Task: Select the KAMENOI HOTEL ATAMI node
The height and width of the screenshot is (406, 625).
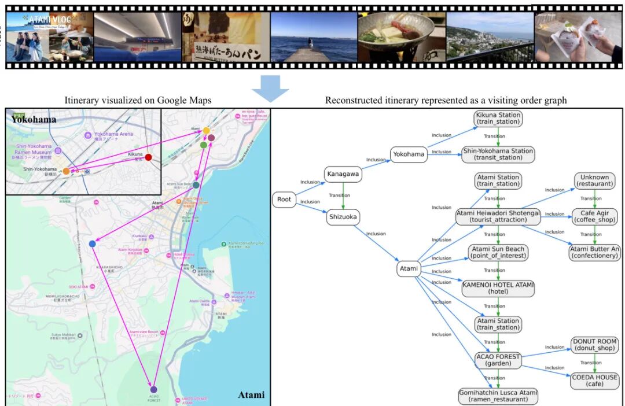Action: [498, 288]
